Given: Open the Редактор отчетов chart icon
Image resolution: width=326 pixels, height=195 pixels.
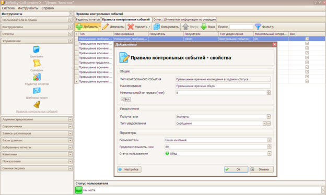Looking at the screenshot, I should [37, 77].
